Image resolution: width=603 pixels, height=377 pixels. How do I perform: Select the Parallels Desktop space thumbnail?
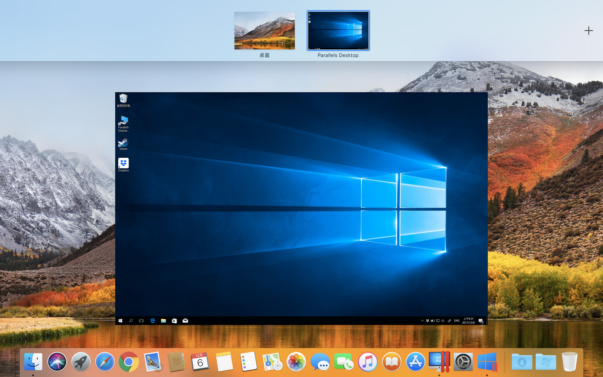(338, 31)
